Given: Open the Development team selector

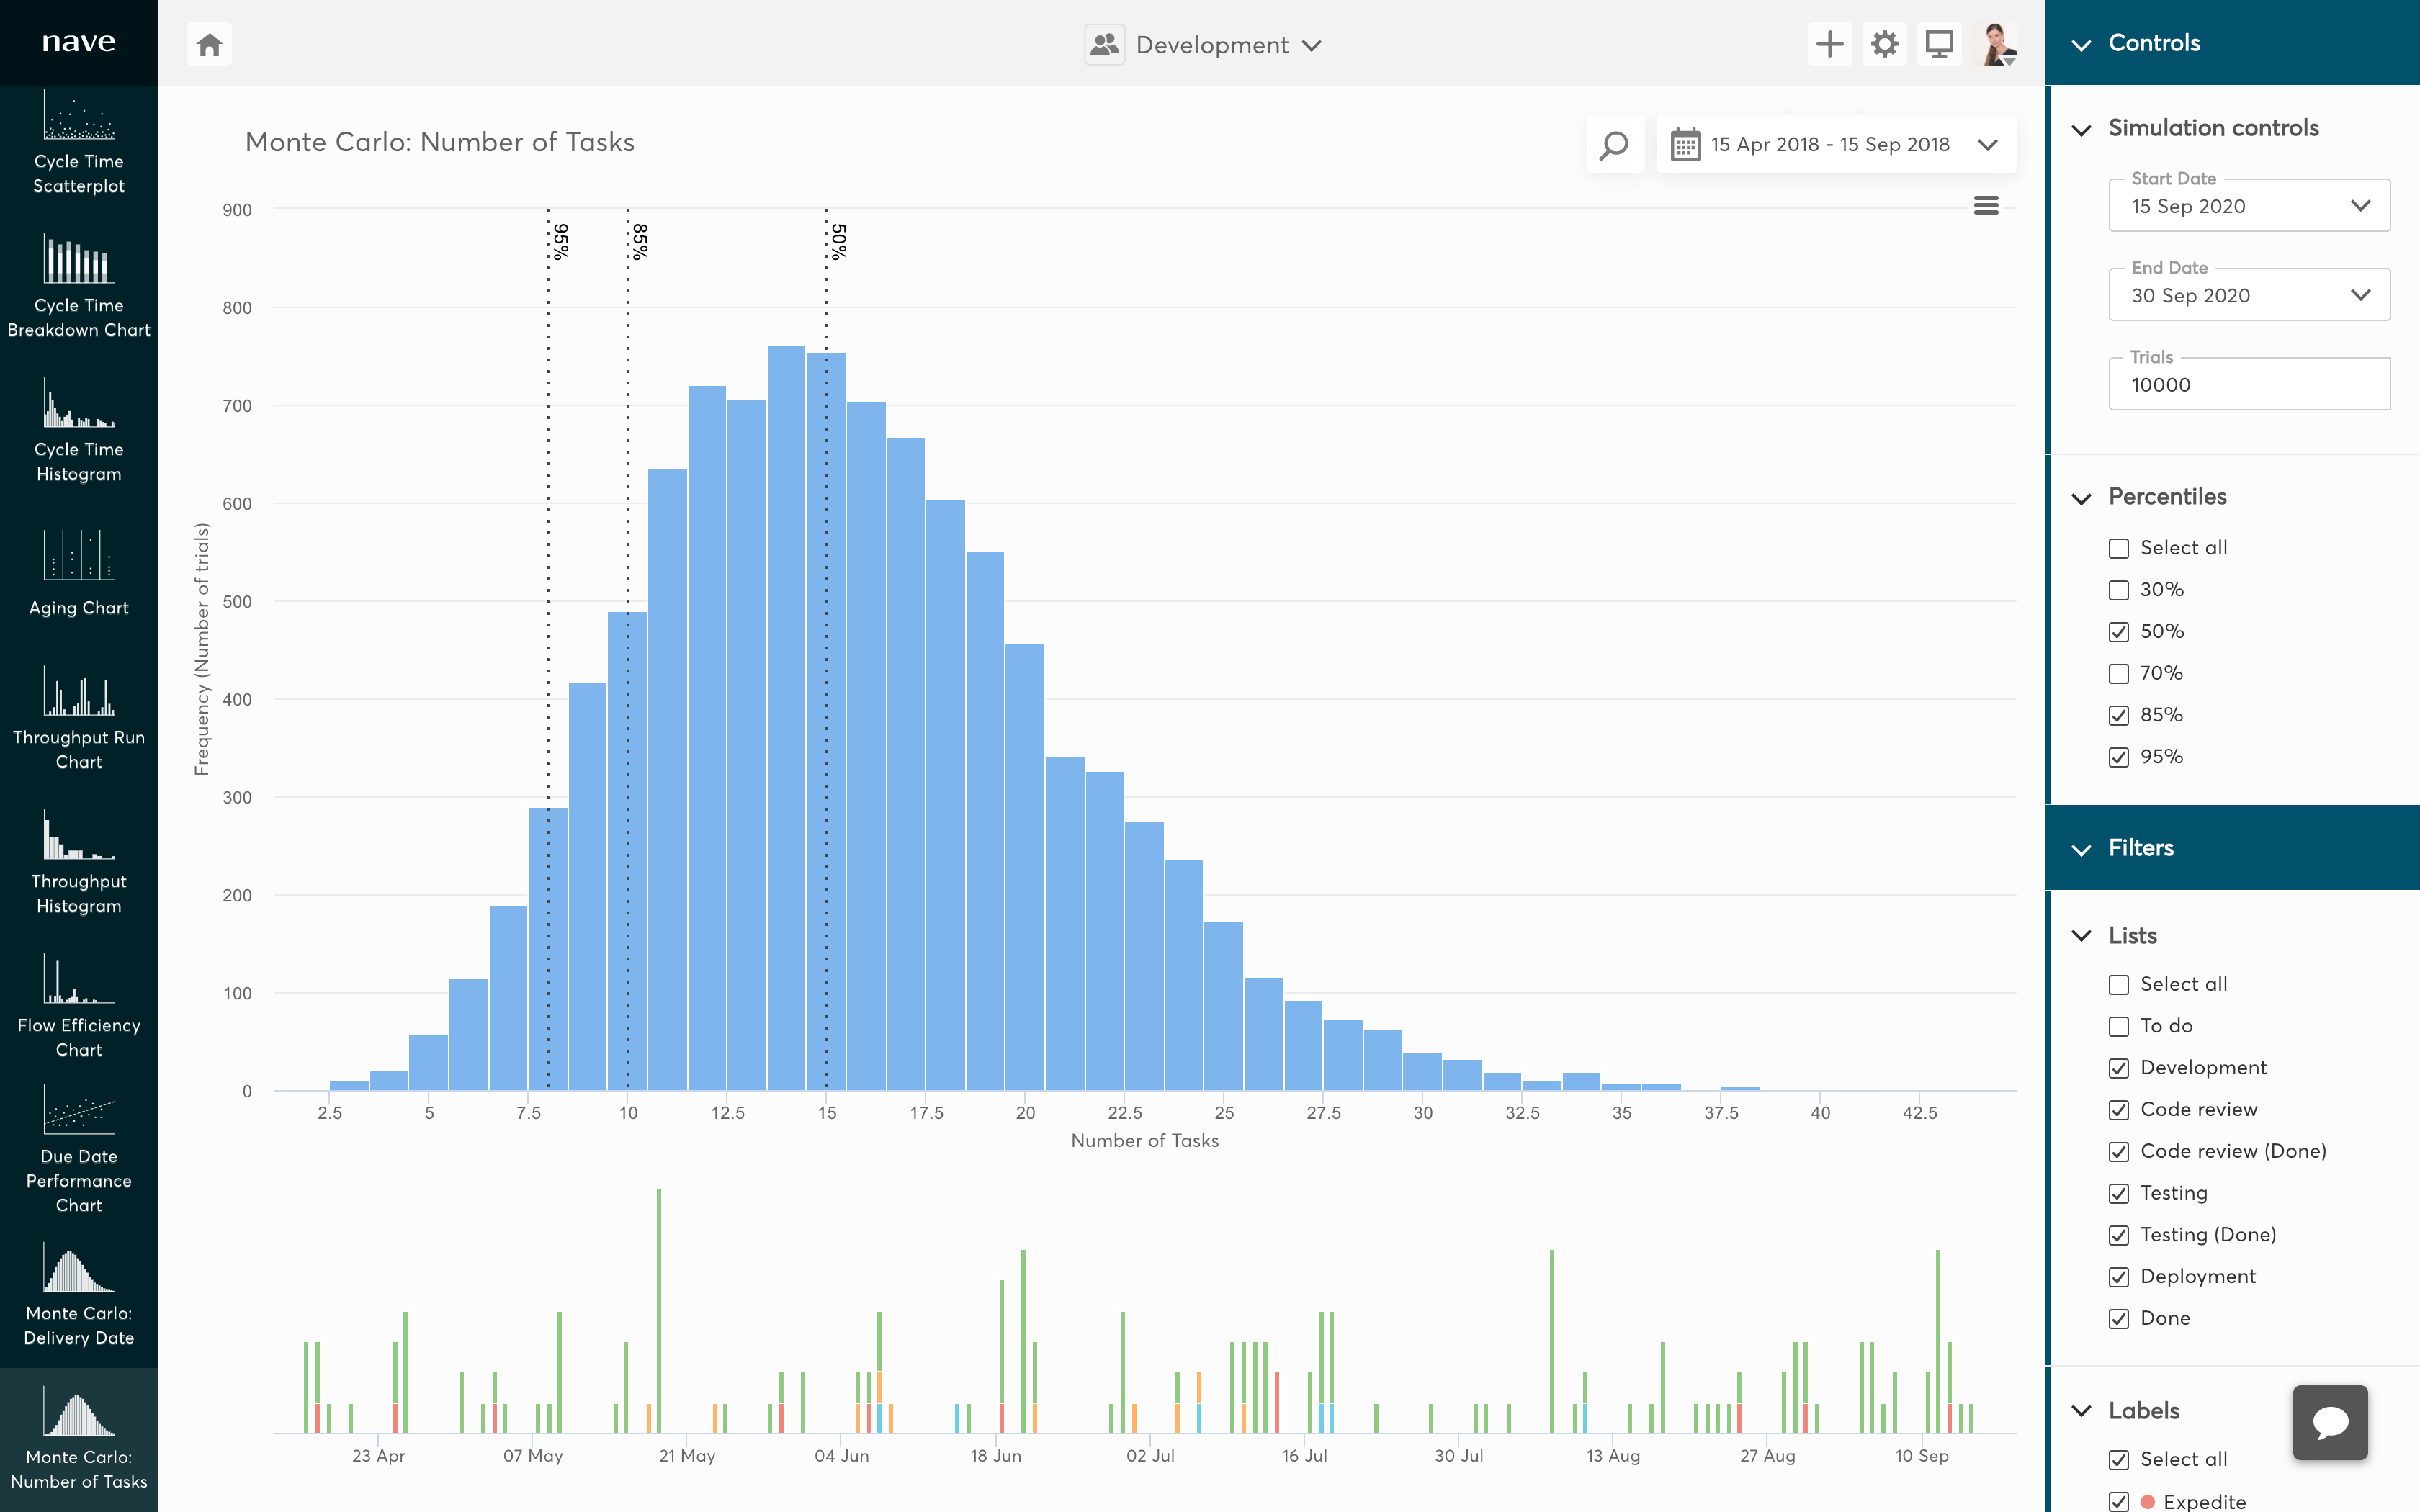Looking at the screenshot, I should pos(1204,44).
